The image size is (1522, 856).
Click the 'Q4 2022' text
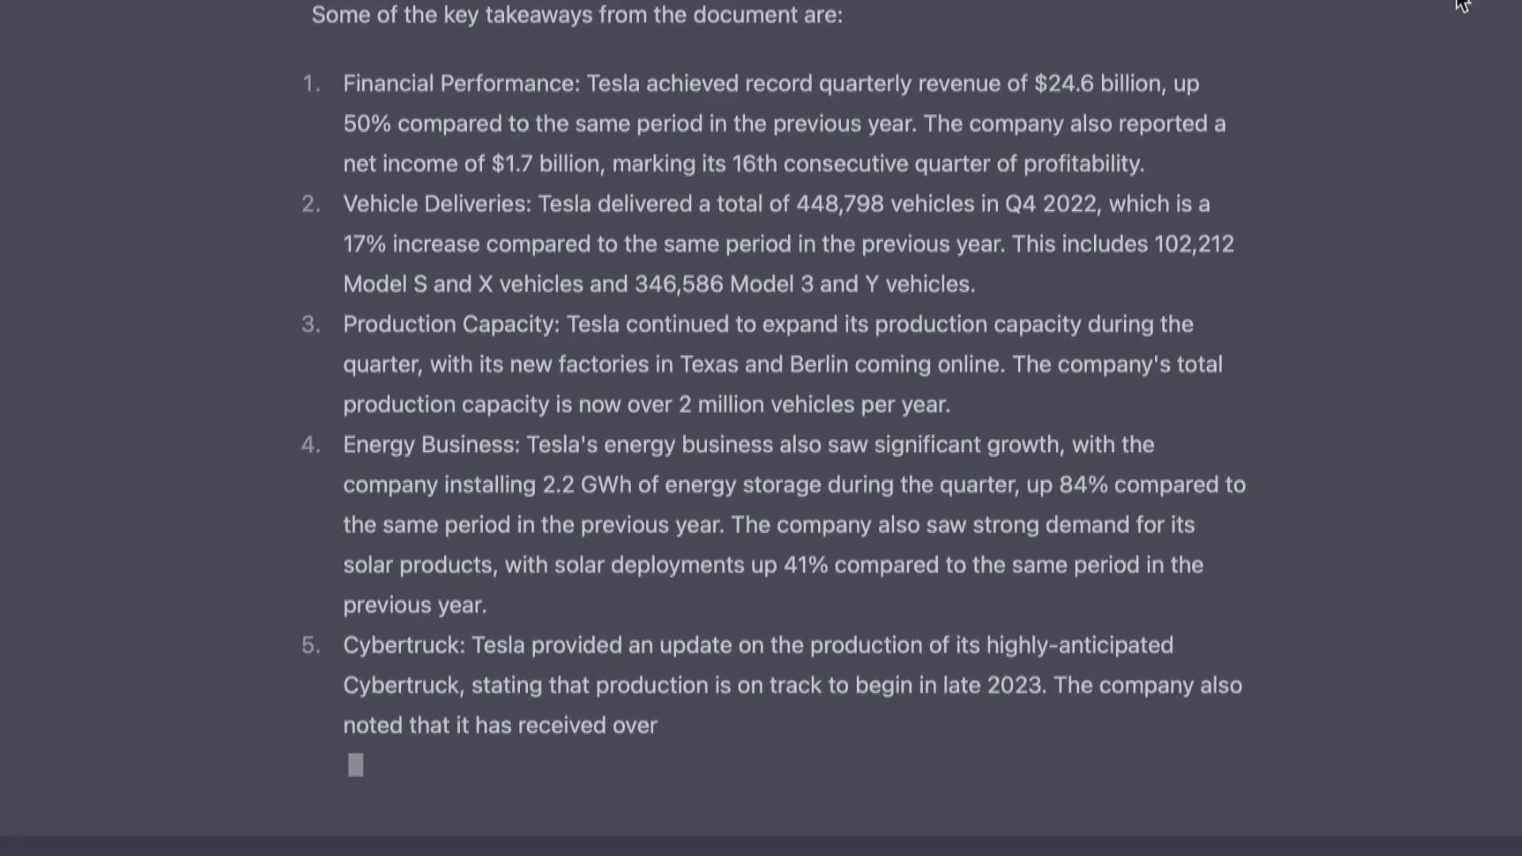[x=1051, y=204]
